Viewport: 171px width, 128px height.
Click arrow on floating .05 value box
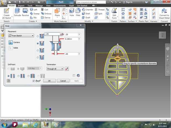tap(62, 34)
